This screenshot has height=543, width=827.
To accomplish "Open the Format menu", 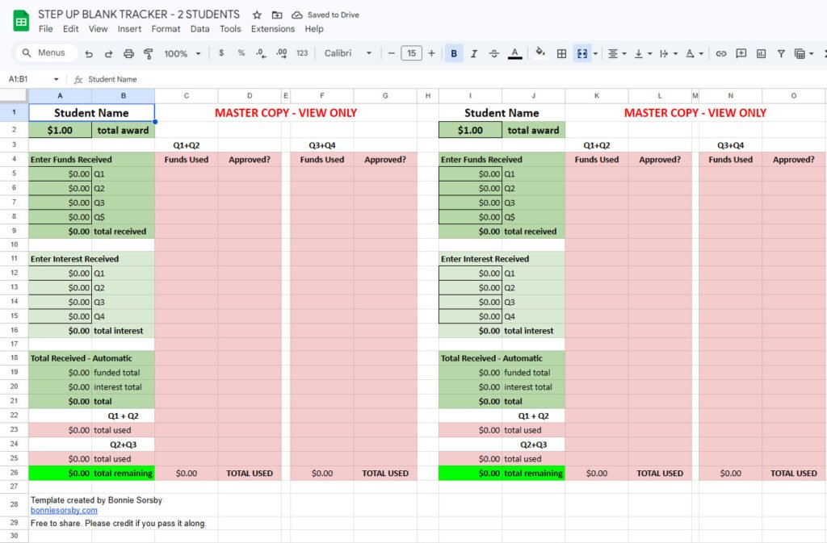I will pyautogui.click(x=166, y=28).
